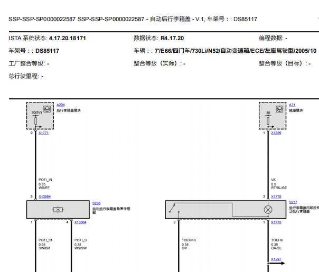Select wire label POTI_31

[x=45, y=240]
